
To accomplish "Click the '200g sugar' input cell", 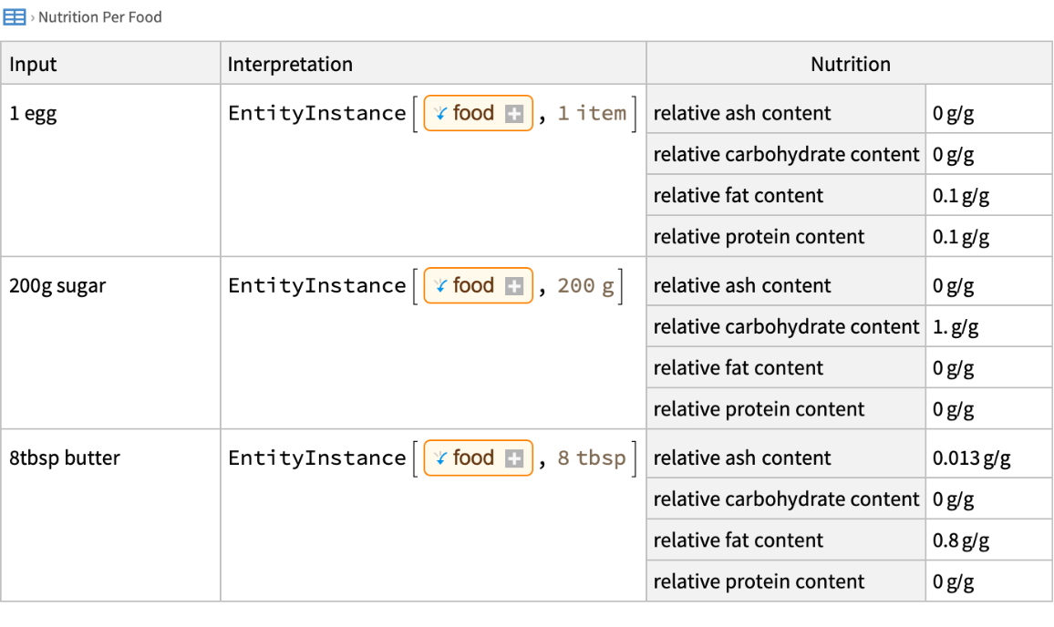I will click(x=57, y=286).
